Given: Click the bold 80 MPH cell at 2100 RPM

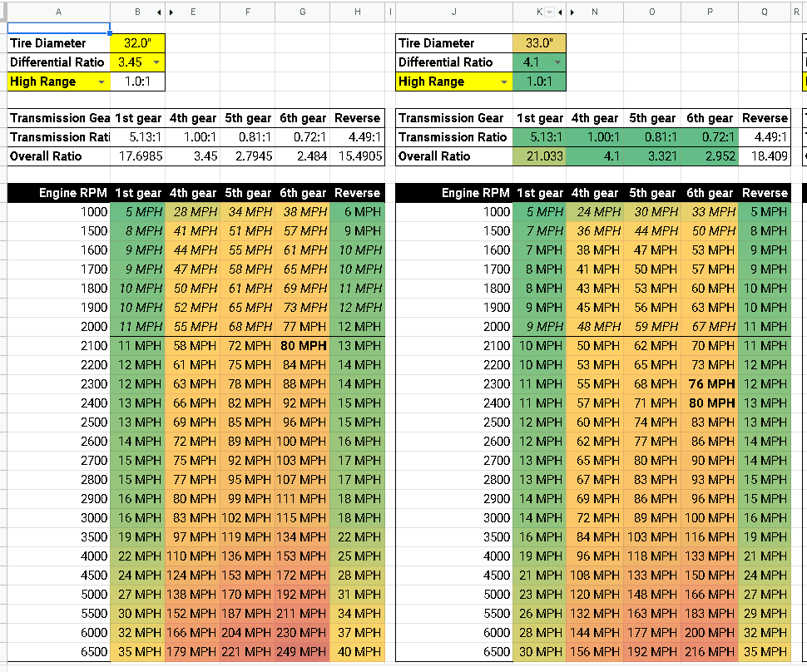Looking at the screenshot, I should pos(303,346).
